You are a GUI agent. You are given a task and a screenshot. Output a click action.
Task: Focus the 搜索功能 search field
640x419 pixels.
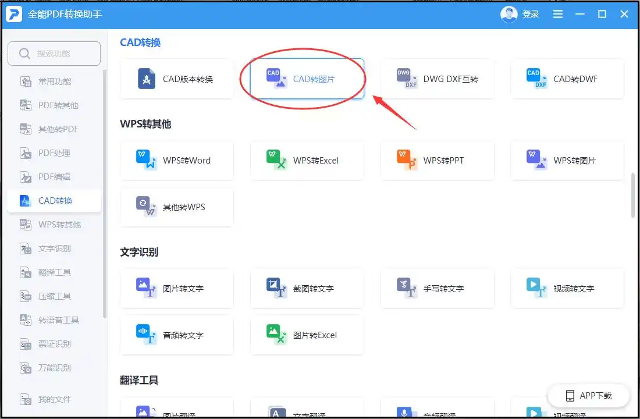click(54, 54)
